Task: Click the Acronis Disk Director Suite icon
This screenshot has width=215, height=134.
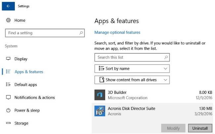Action: (x=100, y=111)
